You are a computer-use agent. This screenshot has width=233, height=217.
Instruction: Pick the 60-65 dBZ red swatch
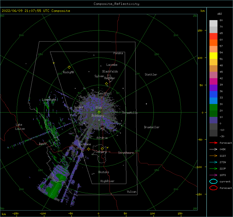coord(213,36)
